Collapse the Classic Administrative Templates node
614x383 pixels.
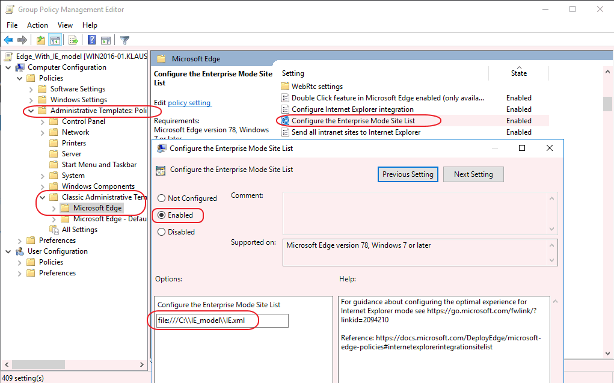(x=43, y=197)
